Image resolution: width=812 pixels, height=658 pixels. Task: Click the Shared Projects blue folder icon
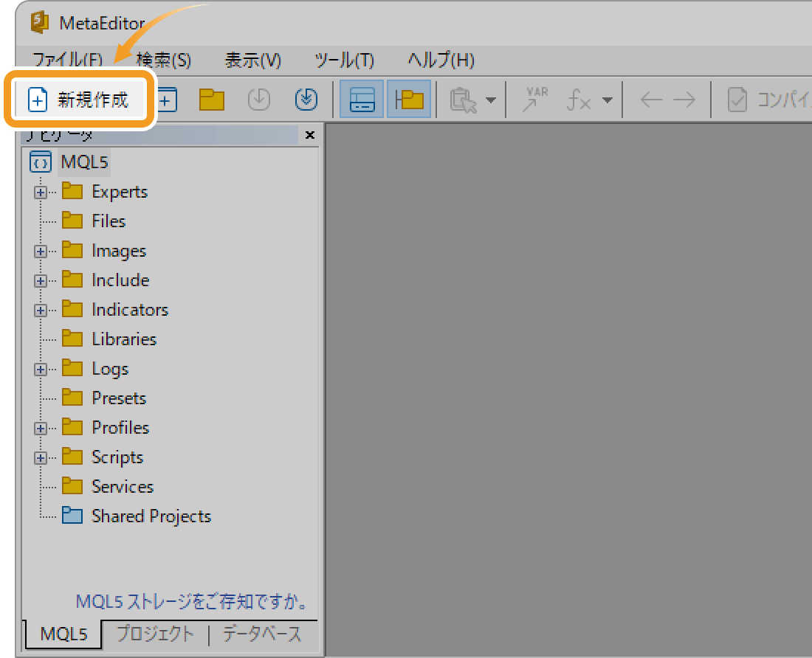click(x=72, y=515)
